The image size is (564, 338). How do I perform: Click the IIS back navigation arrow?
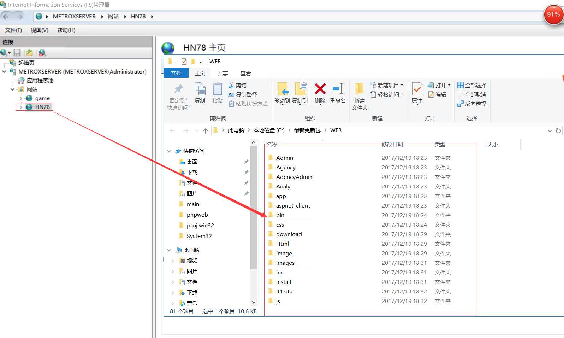tap(6, 17)
